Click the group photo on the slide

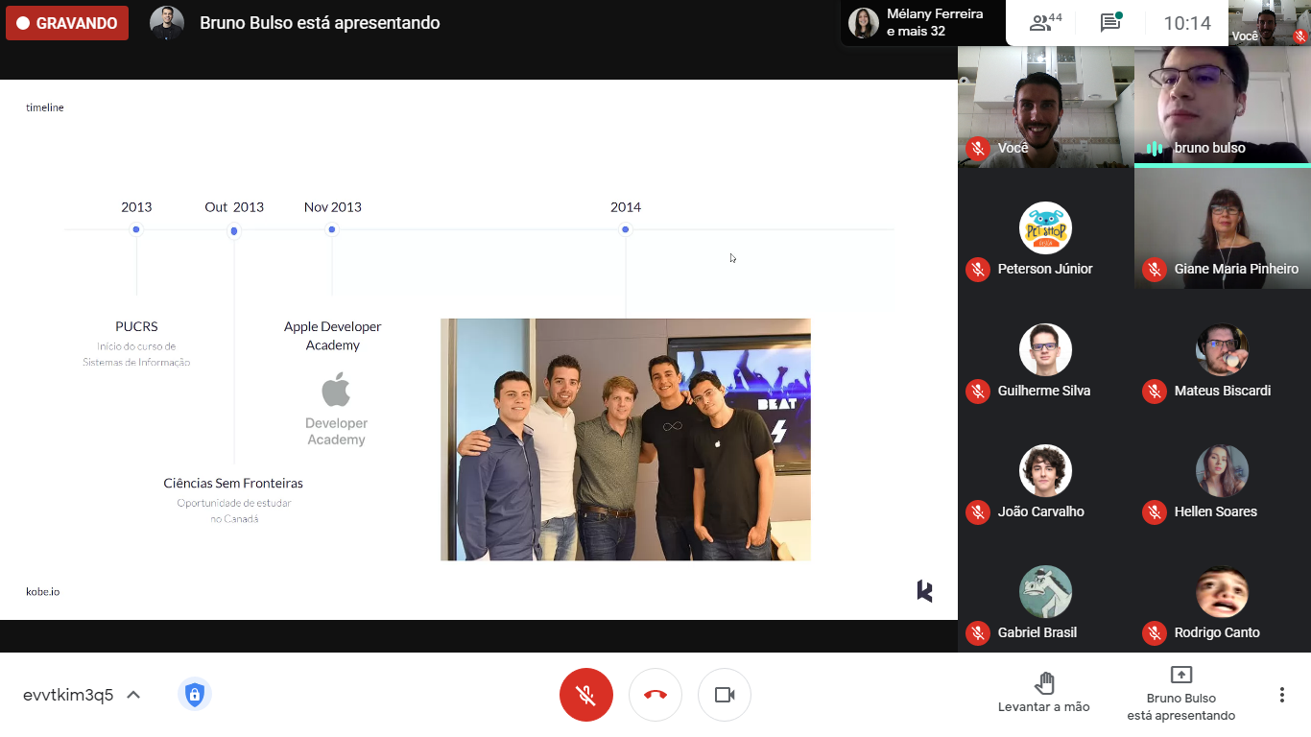pos(625,440)
